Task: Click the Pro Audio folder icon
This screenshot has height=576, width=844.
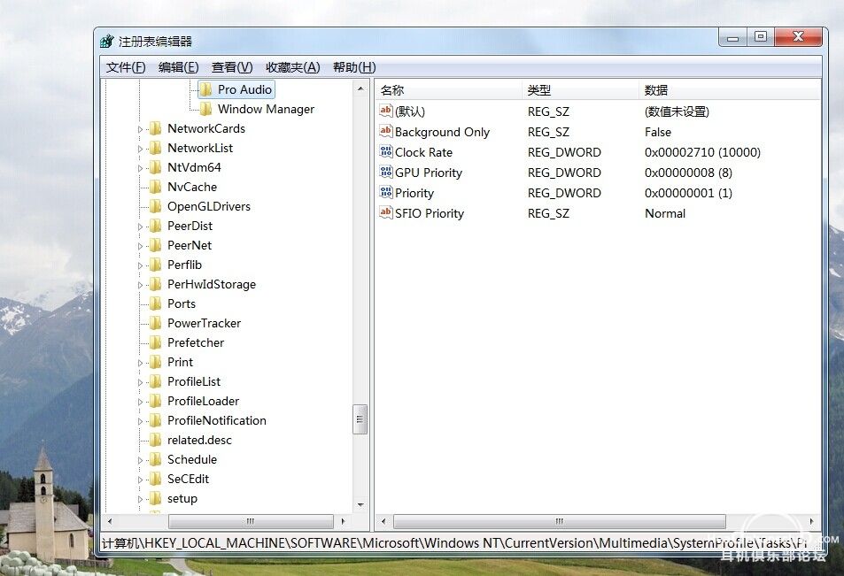Action: (x=205, y=90)
